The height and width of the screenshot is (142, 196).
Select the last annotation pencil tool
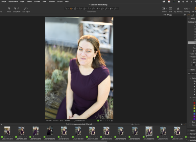[x=115, y=8]
